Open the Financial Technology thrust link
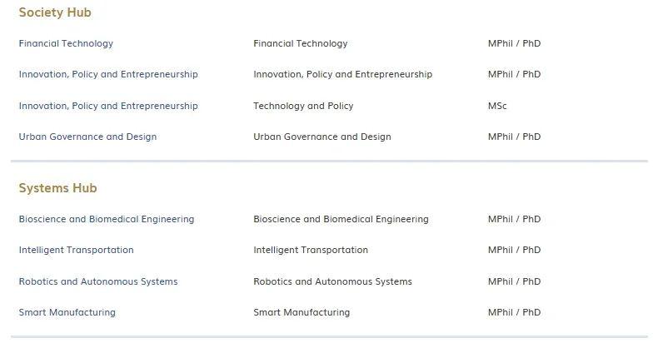The image size is (658, 353). (66, 43)
